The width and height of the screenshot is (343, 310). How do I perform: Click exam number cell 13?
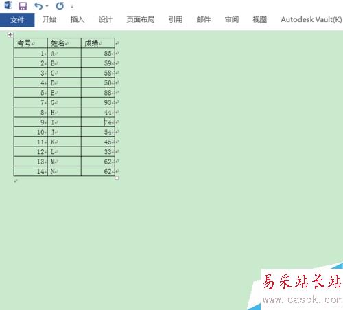(x=31, y=162)
